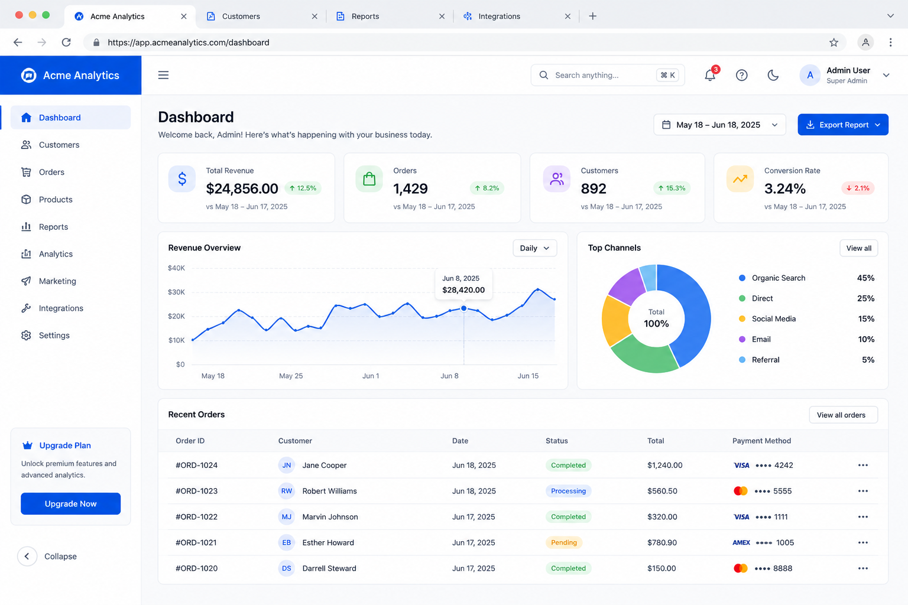Click the Processing status on #ORD-1023
Image resolution: width=908 pixels, height=605 pixels.
(568, 491)
